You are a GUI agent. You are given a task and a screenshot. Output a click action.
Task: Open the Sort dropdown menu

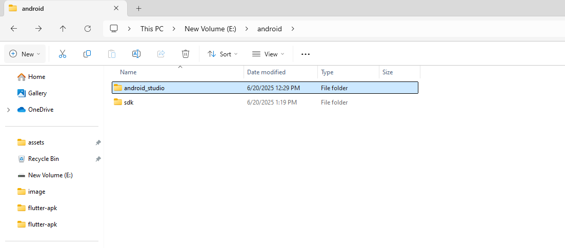pyautogui.click(x=223, y=54)
